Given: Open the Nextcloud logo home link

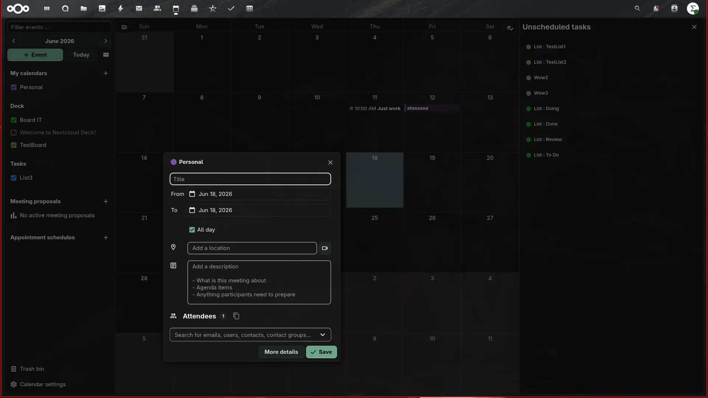Looking at the screenshot, I should [18, 8].
